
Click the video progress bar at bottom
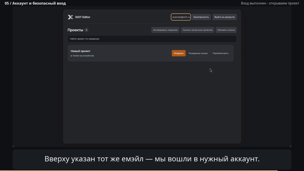point(152,170)
